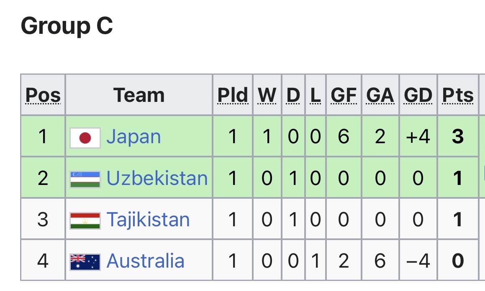Click the Pts column header
This screenshot has width=485, height=291.
click(x=458, y=96)
